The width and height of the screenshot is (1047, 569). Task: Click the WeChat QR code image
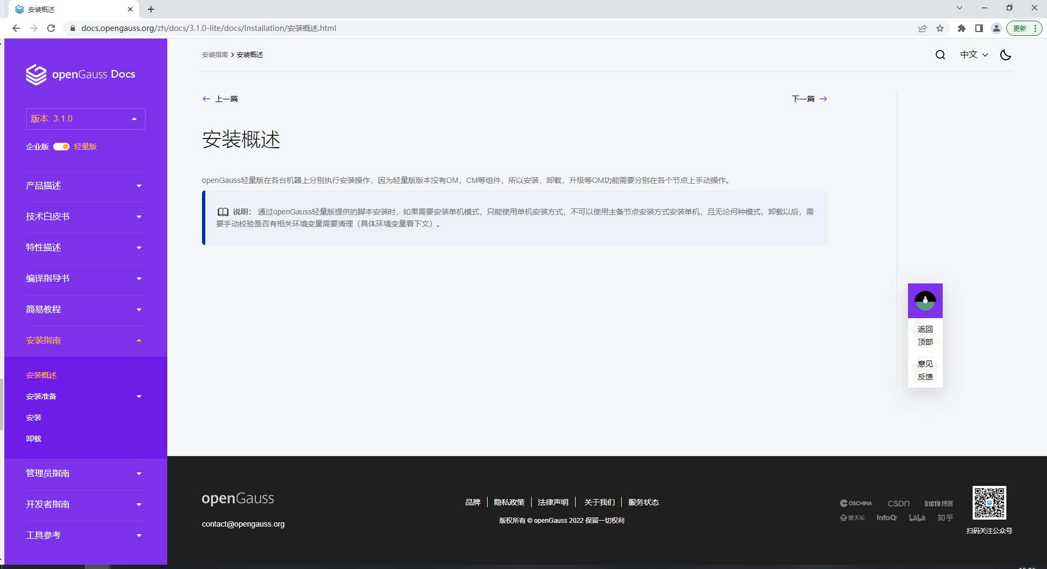[x=989, y=503]
